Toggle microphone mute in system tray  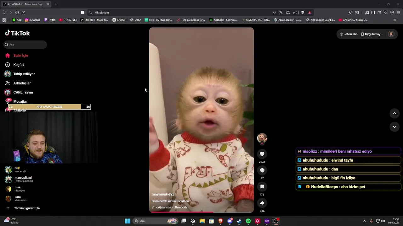[371, 221]
